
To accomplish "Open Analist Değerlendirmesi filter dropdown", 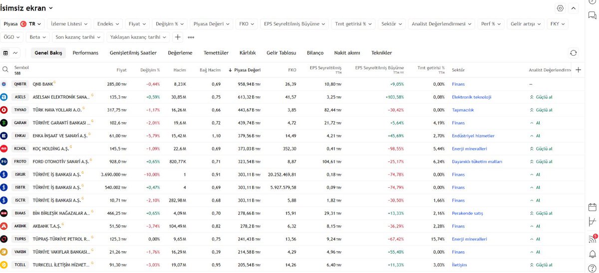I will coord(441,24).
